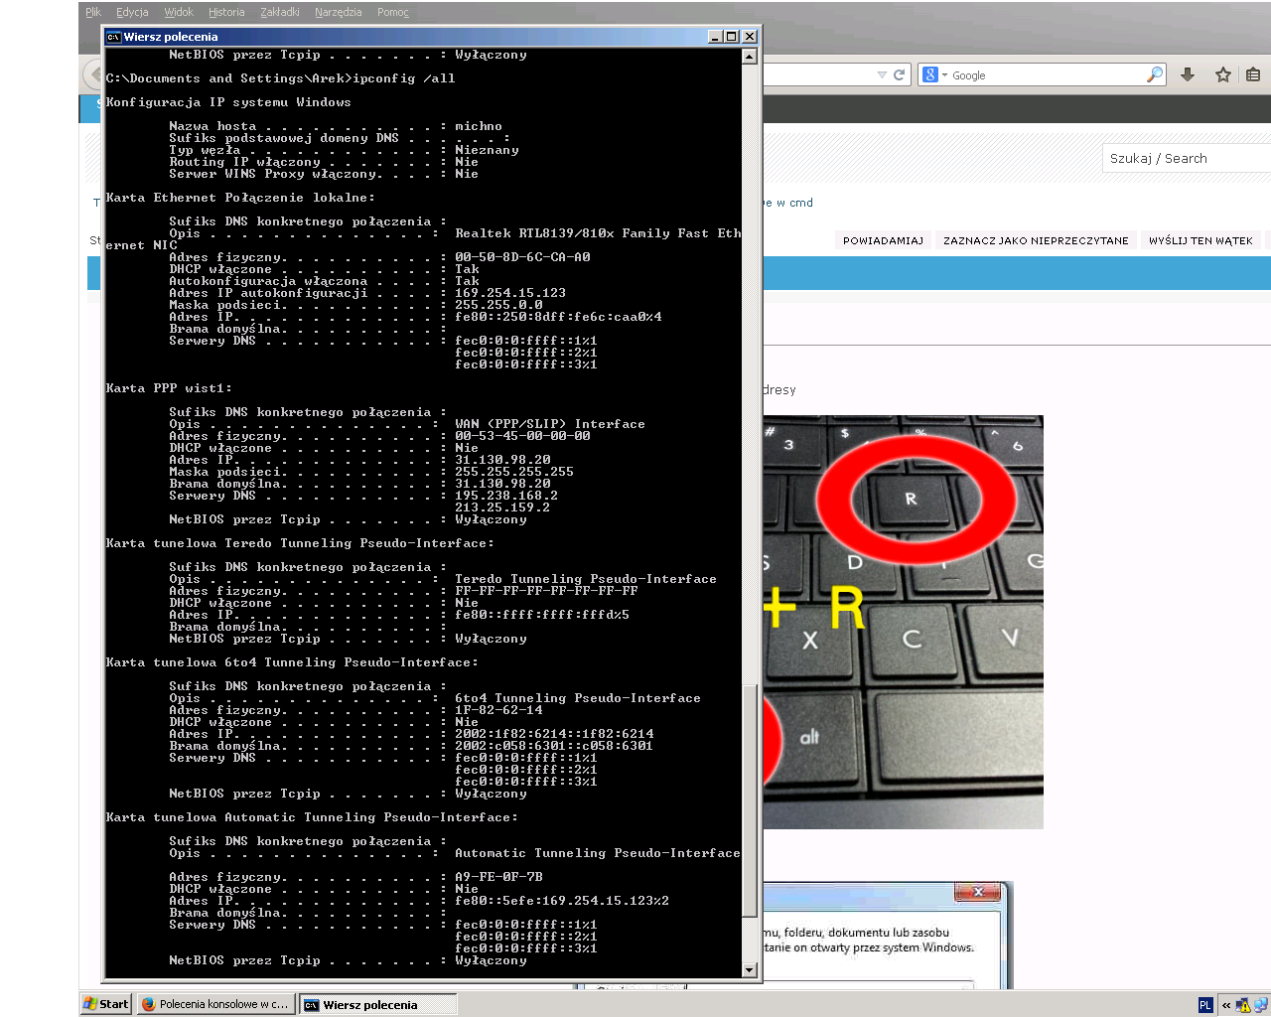The image size is (1271, 1017).
Task: Click the magnifier icon in Google search box
Action: (1154, 74)
